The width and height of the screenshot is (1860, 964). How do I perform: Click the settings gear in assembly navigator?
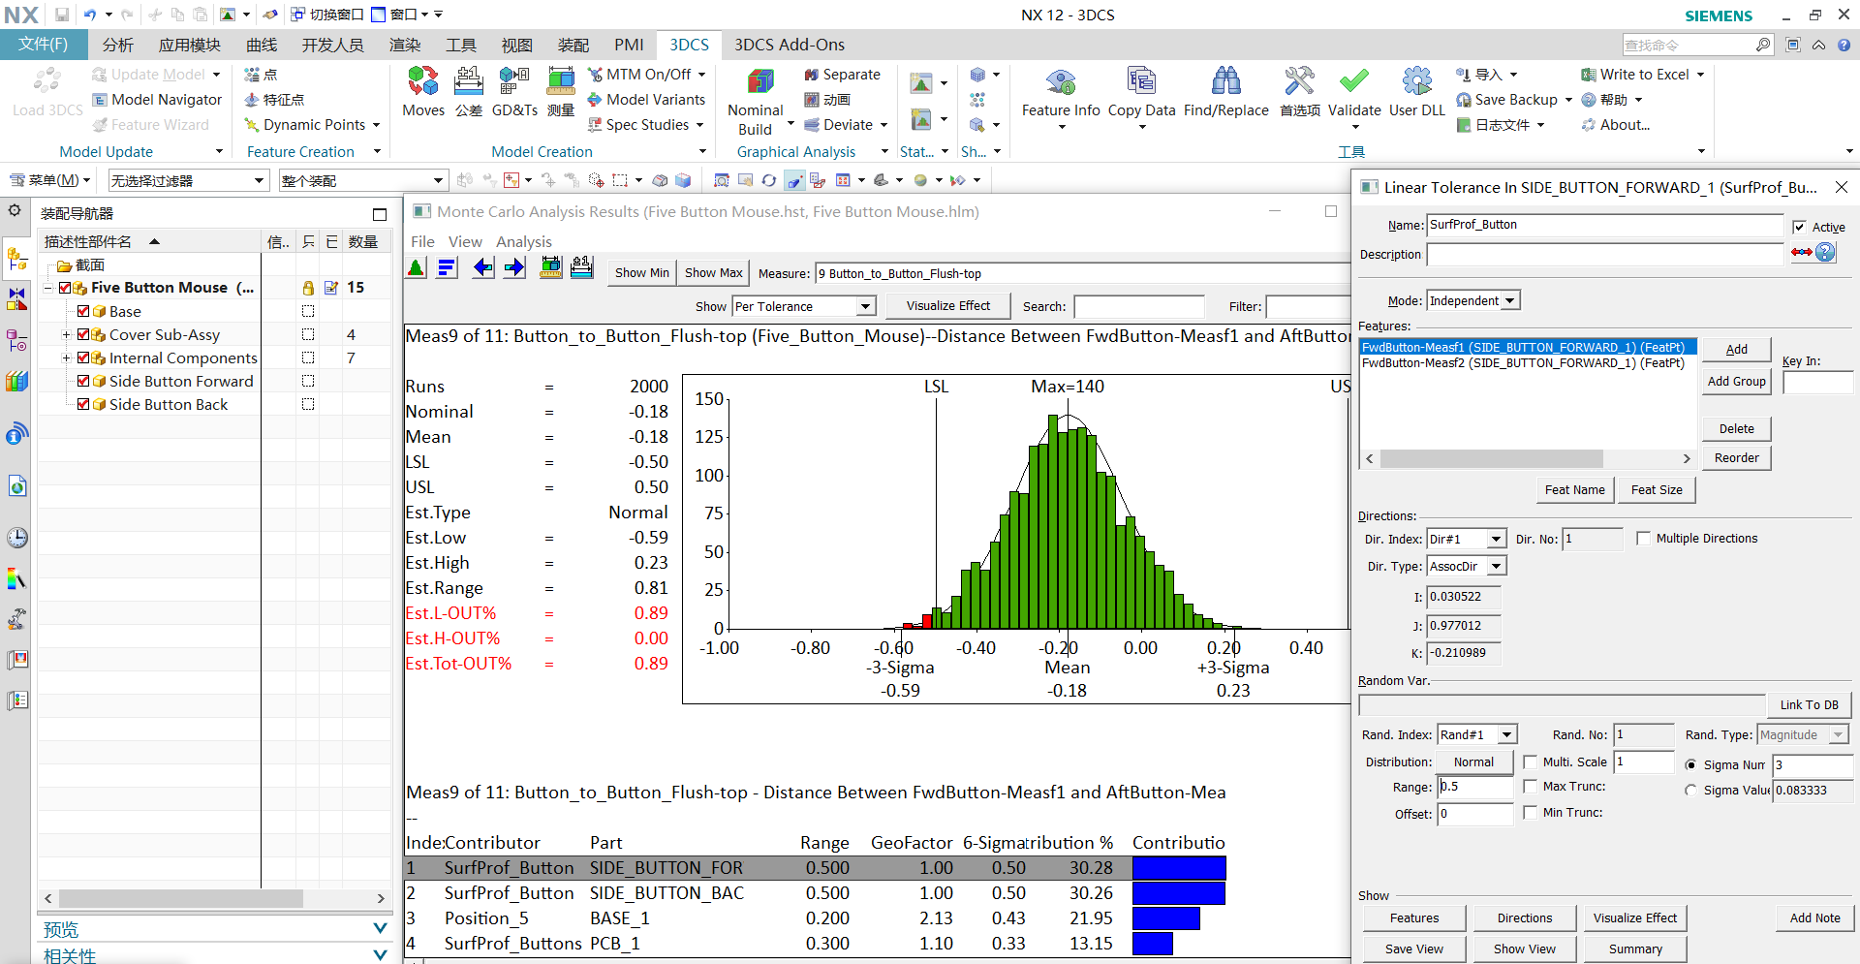click(15, 210)
